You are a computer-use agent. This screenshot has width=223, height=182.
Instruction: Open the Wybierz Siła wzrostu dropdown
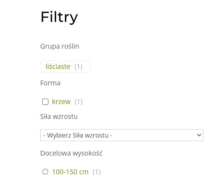(122, 135)
